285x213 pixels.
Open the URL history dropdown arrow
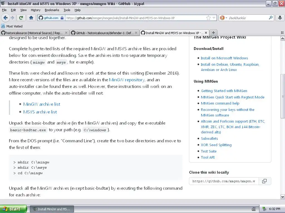tap(214, 18)
